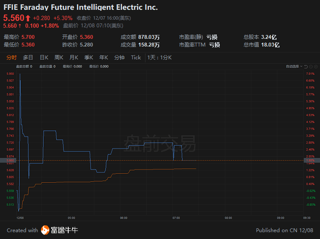Open the 季K tab
Viewport: 320px width, 239px height.
click(89, 58)
